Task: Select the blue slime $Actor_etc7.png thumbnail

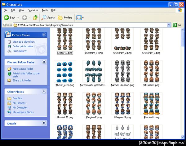Action: [x=65, y=71]
